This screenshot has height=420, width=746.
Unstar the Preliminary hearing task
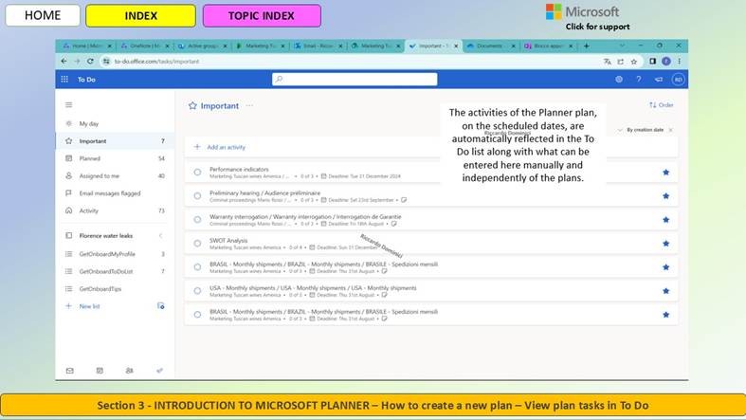[x=666, y=196]
